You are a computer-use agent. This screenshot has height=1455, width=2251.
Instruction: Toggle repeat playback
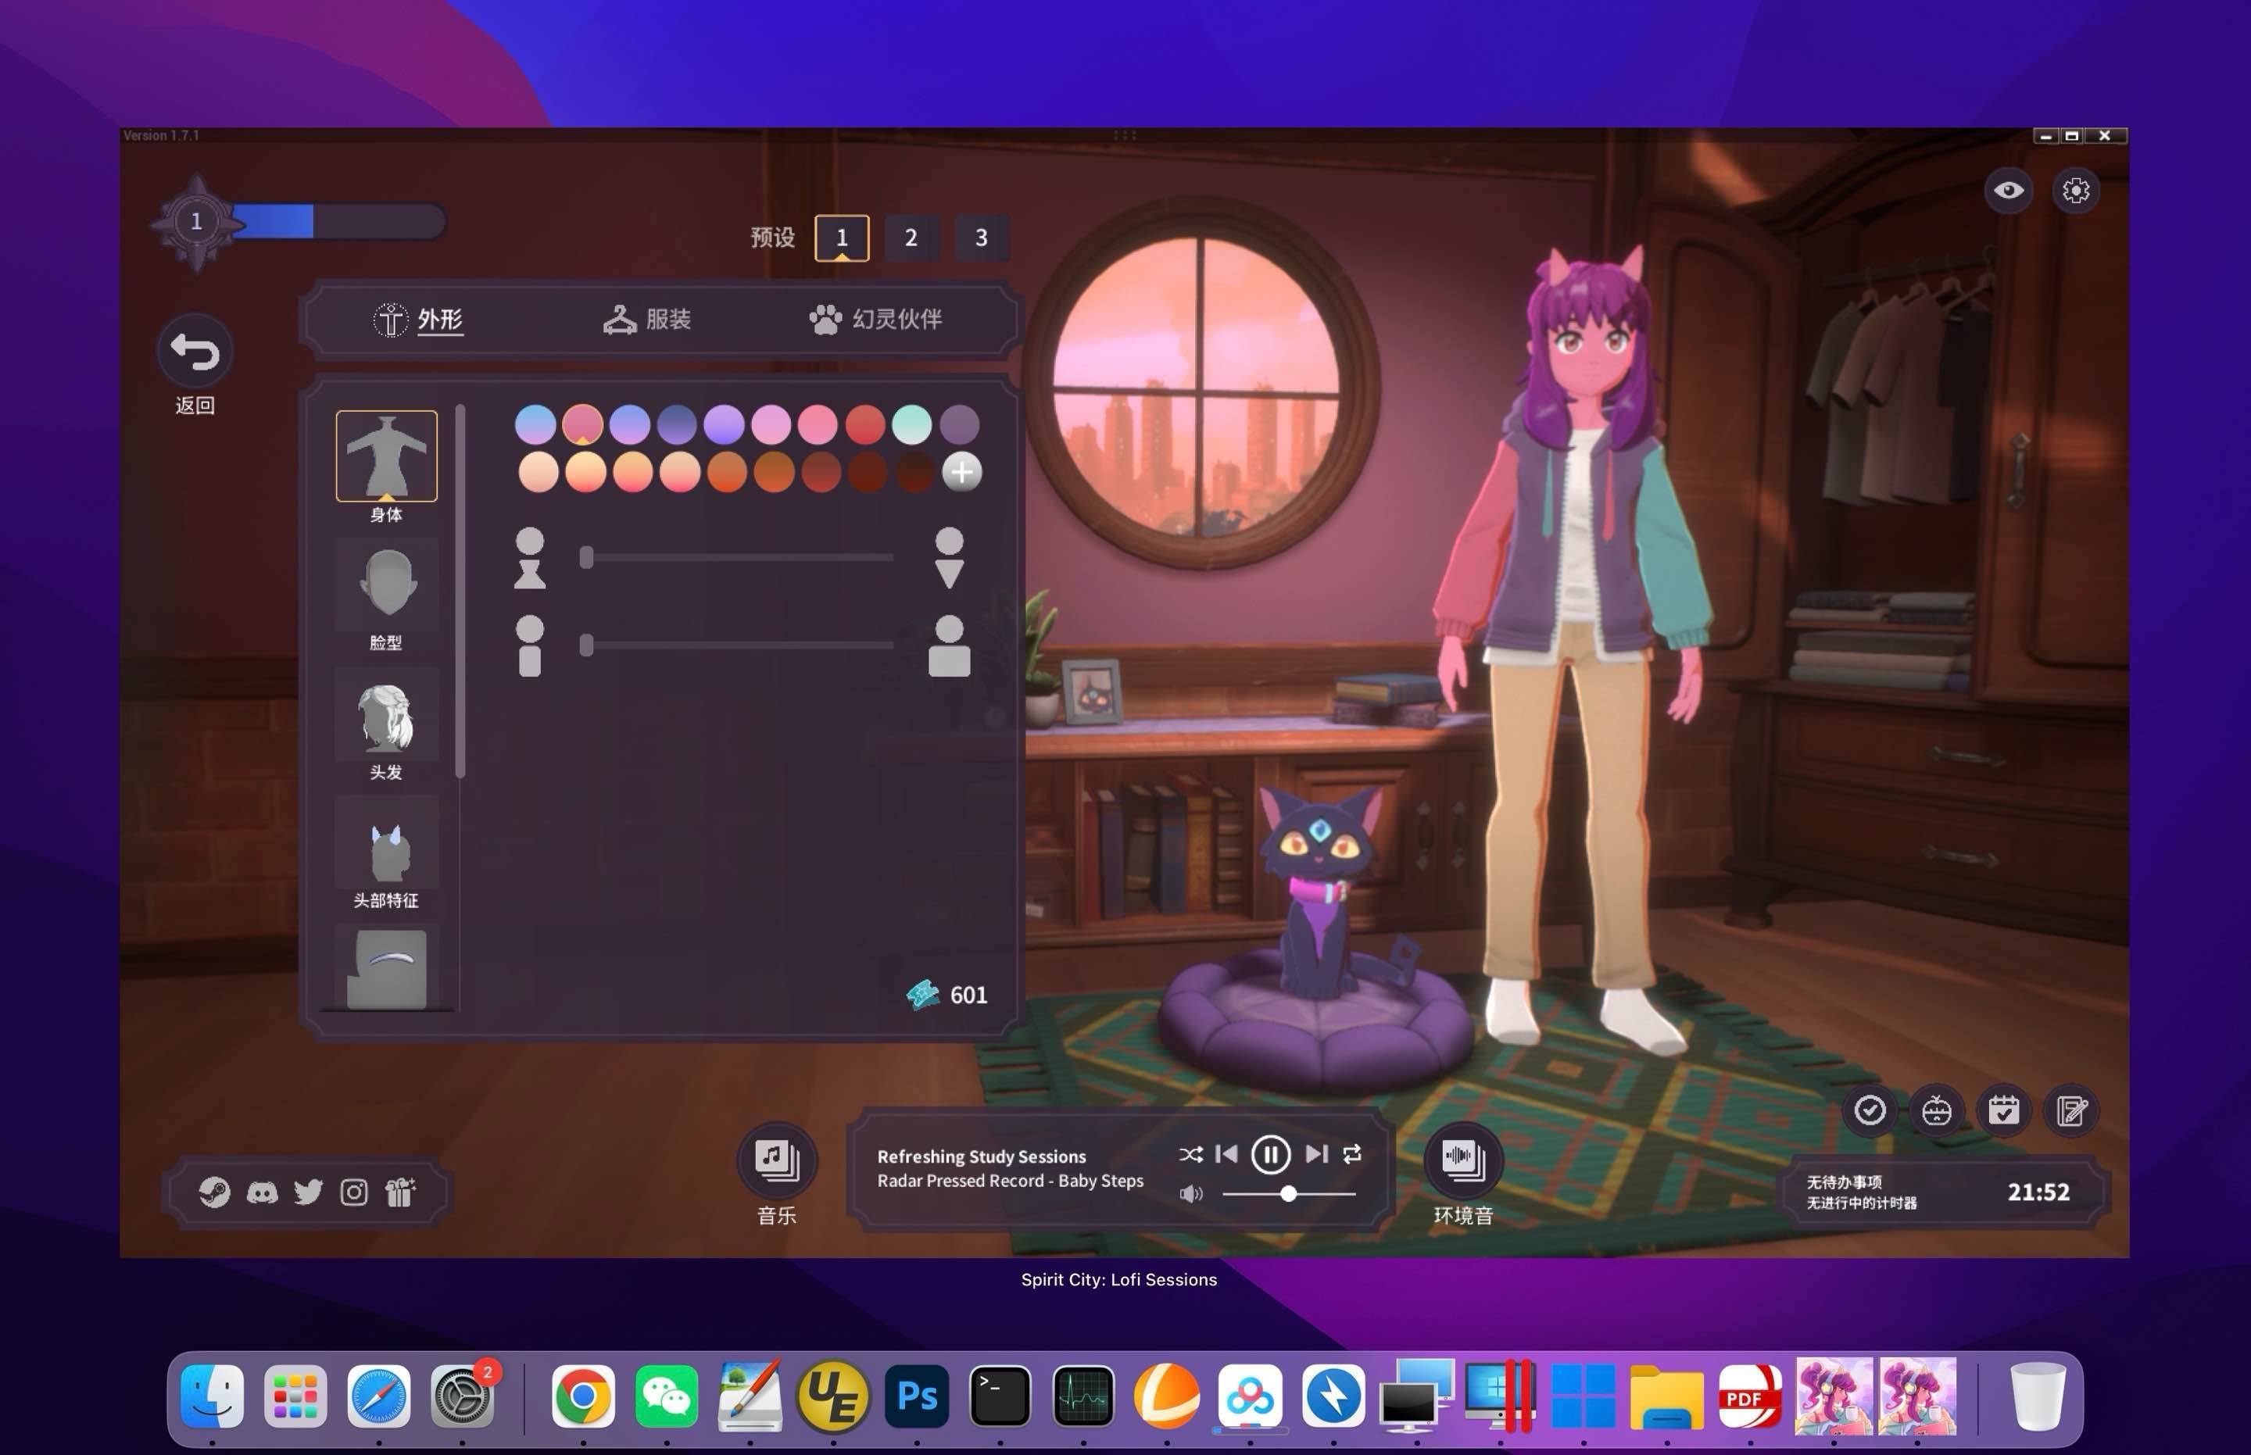(x=1352, y=1153)
